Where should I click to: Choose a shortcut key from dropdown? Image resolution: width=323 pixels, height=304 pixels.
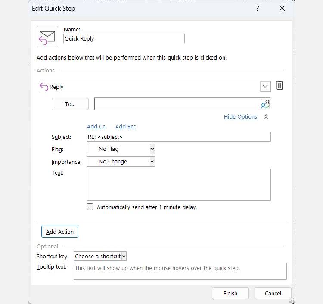point(100,256)
